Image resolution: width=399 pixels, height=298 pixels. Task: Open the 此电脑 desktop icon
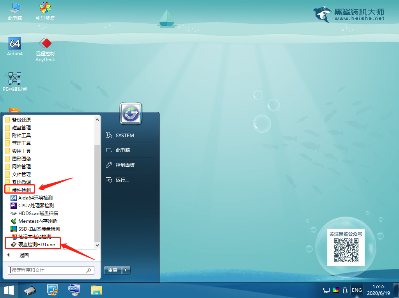(x=15, y=11)
